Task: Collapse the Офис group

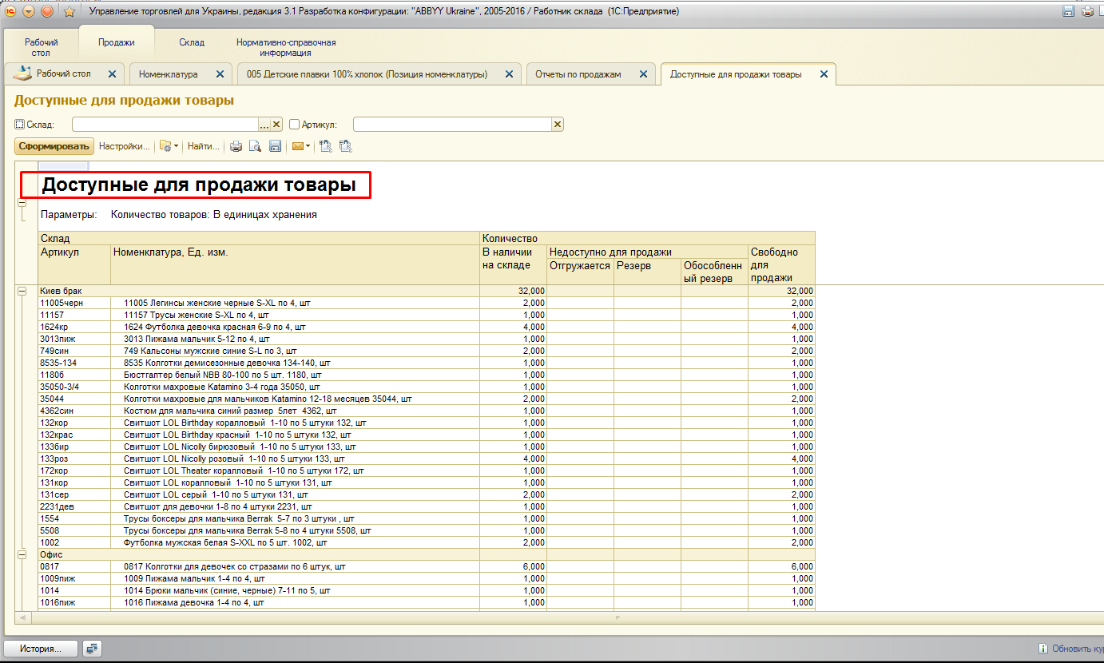Action: point(22,554)
